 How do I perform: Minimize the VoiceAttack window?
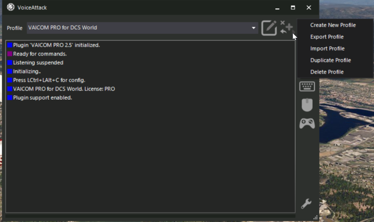(277, 8)
